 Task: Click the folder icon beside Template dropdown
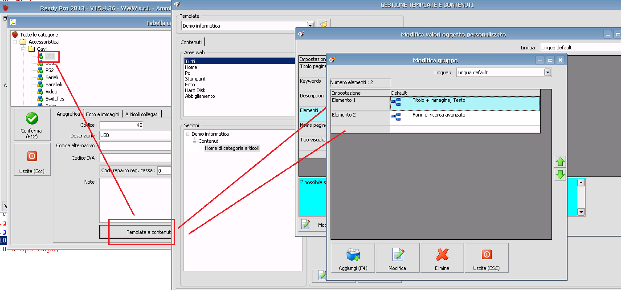[x=324, y=25]
